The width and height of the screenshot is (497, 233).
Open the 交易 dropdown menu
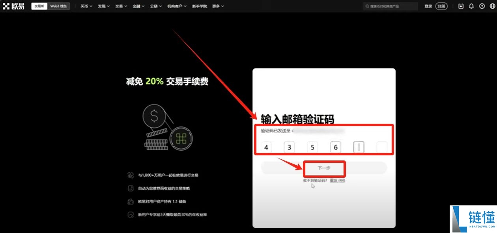click(x=121, y=6)
